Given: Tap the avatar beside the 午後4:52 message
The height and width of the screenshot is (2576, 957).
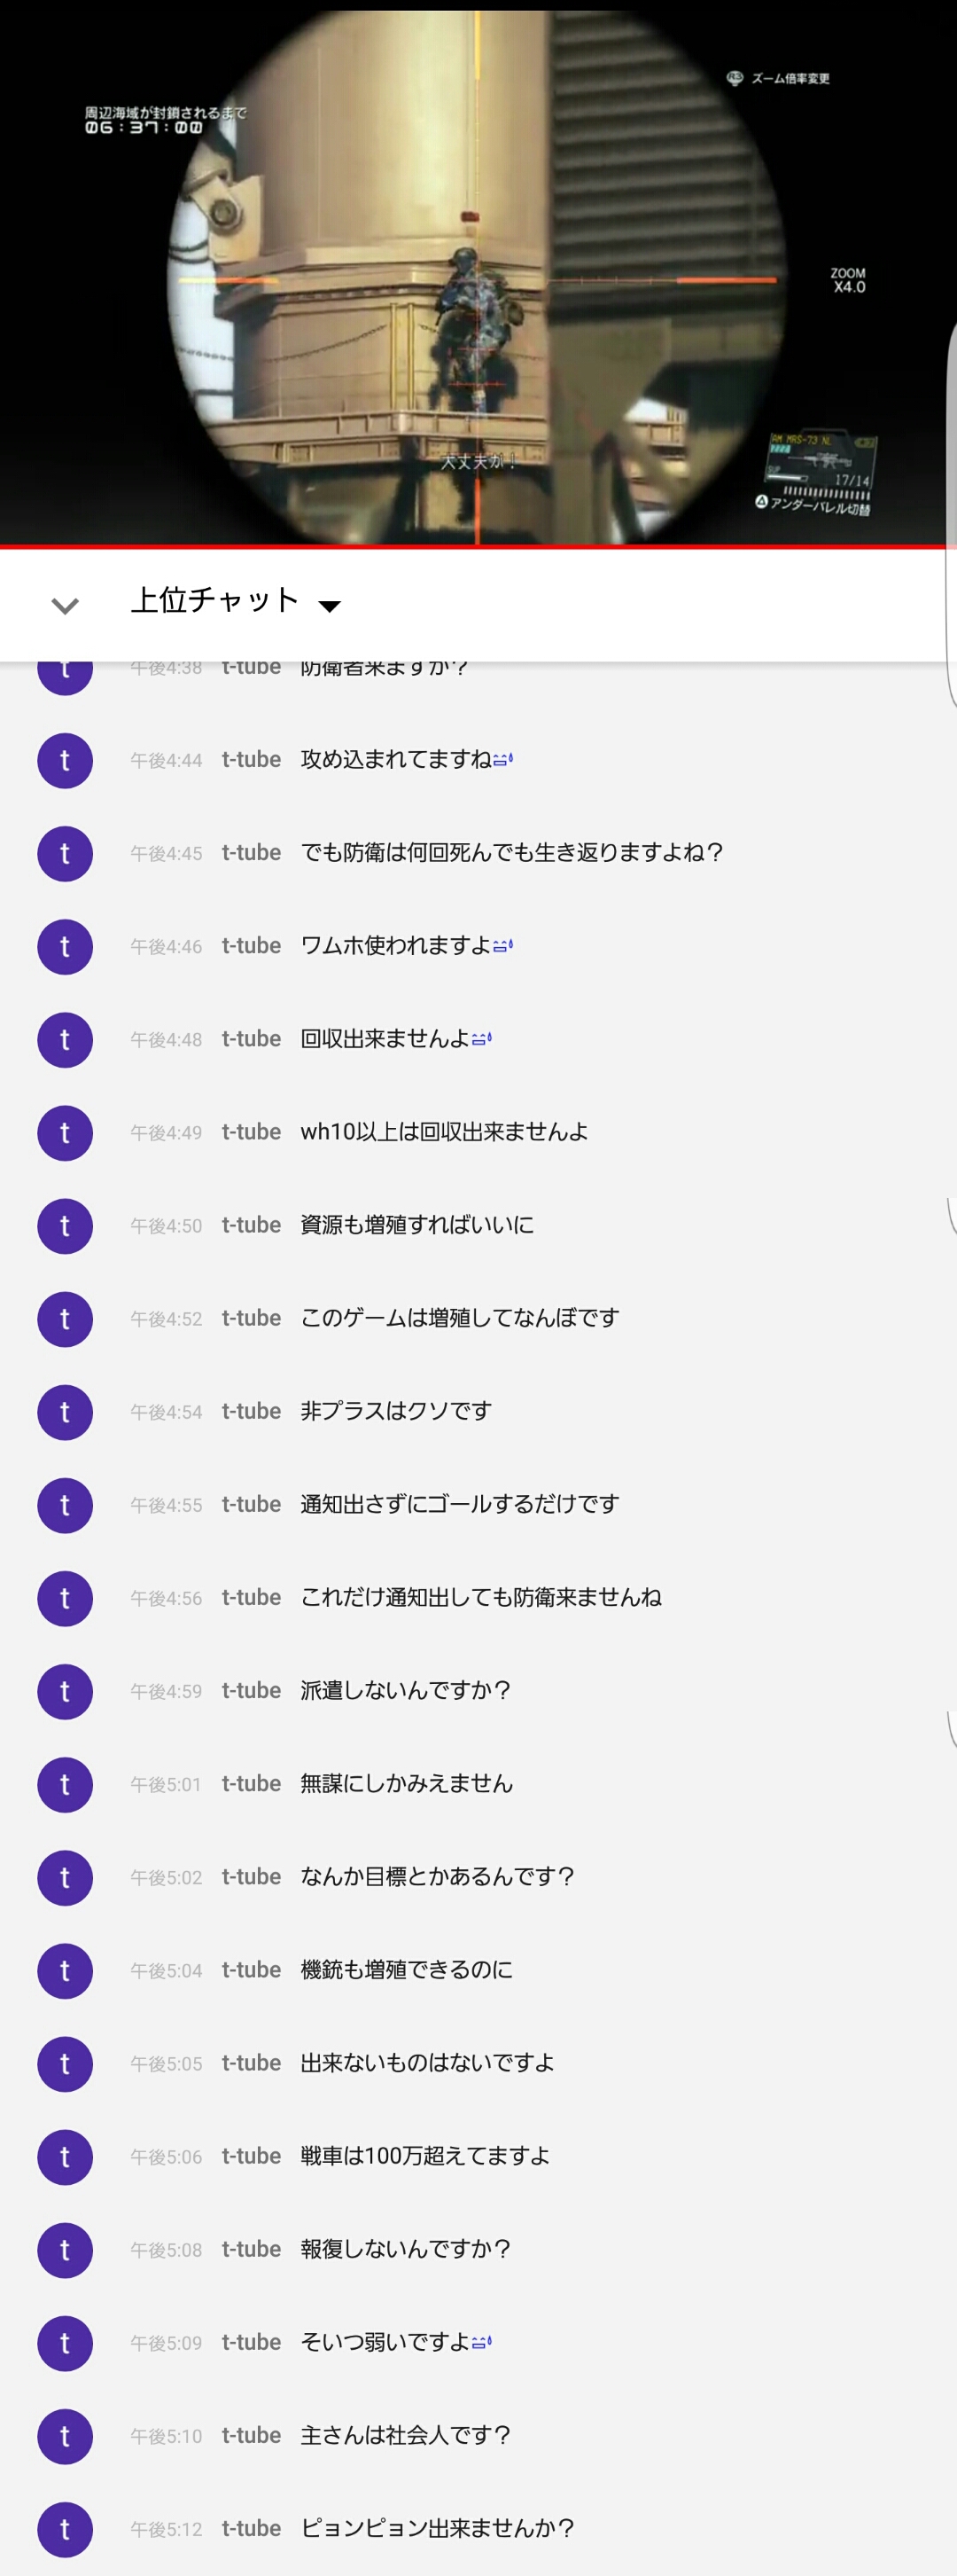Looking at the screenshot, I should (x=65, y=1318).
